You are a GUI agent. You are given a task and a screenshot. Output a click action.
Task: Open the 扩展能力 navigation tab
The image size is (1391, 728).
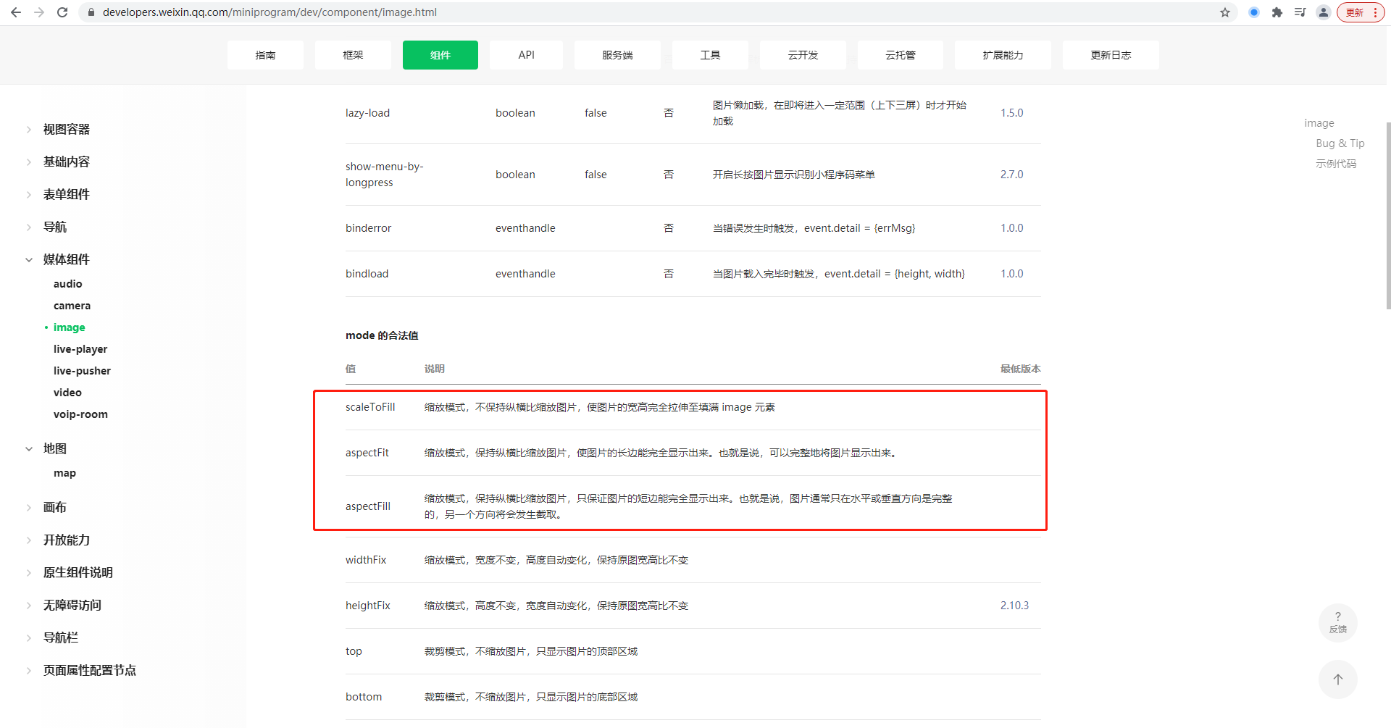coord(1003,55)
